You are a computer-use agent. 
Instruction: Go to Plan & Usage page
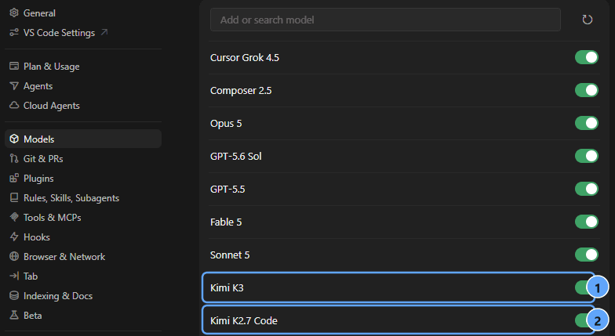pyautogui.click(x=83, y=66)
